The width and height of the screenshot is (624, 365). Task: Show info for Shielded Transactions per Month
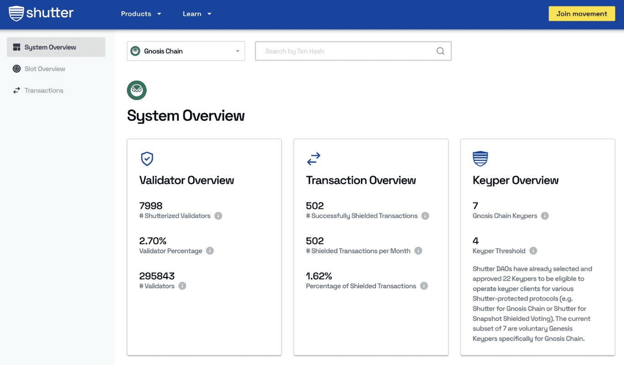pos(418,251)
